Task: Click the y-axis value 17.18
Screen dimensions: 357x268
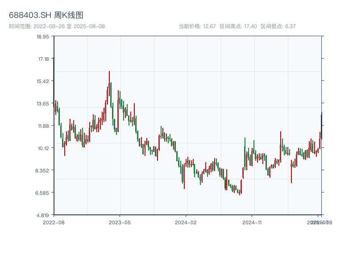Action: pos(43,59)
